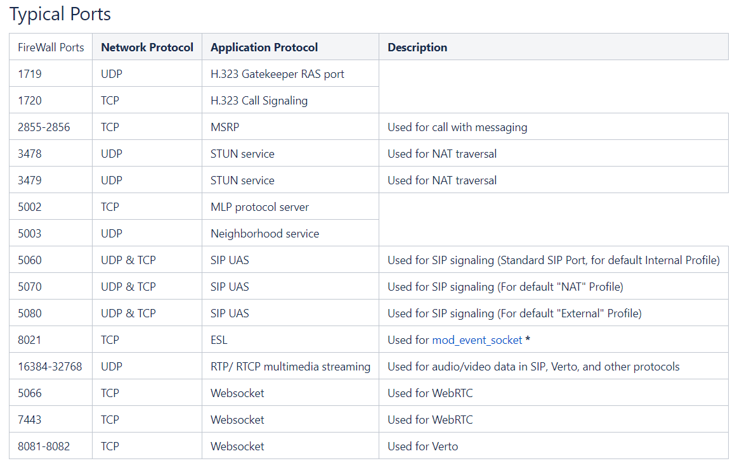Click TCP in the 2855-2856 row
Viewport: 737px width, 468px height.
click(147, 127)
